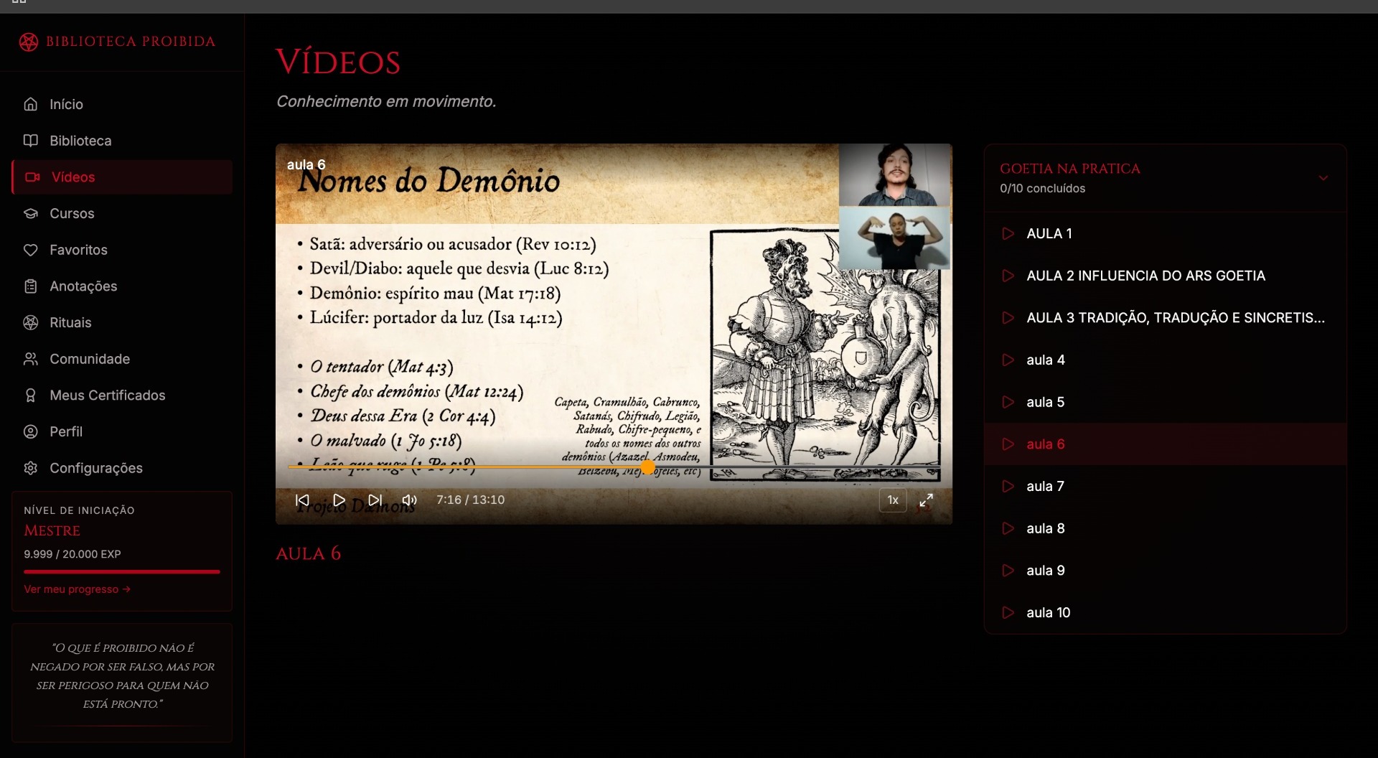Click the Anotações clipboard icon
Screen dimensions: 1378x758
[31, 286]
